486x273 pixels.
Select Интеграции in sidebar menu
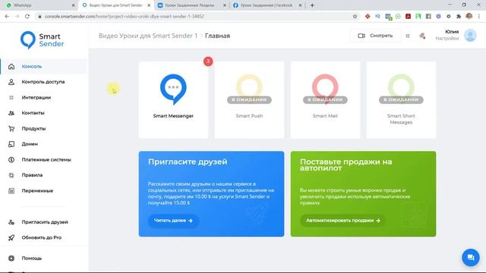[36, 98]
